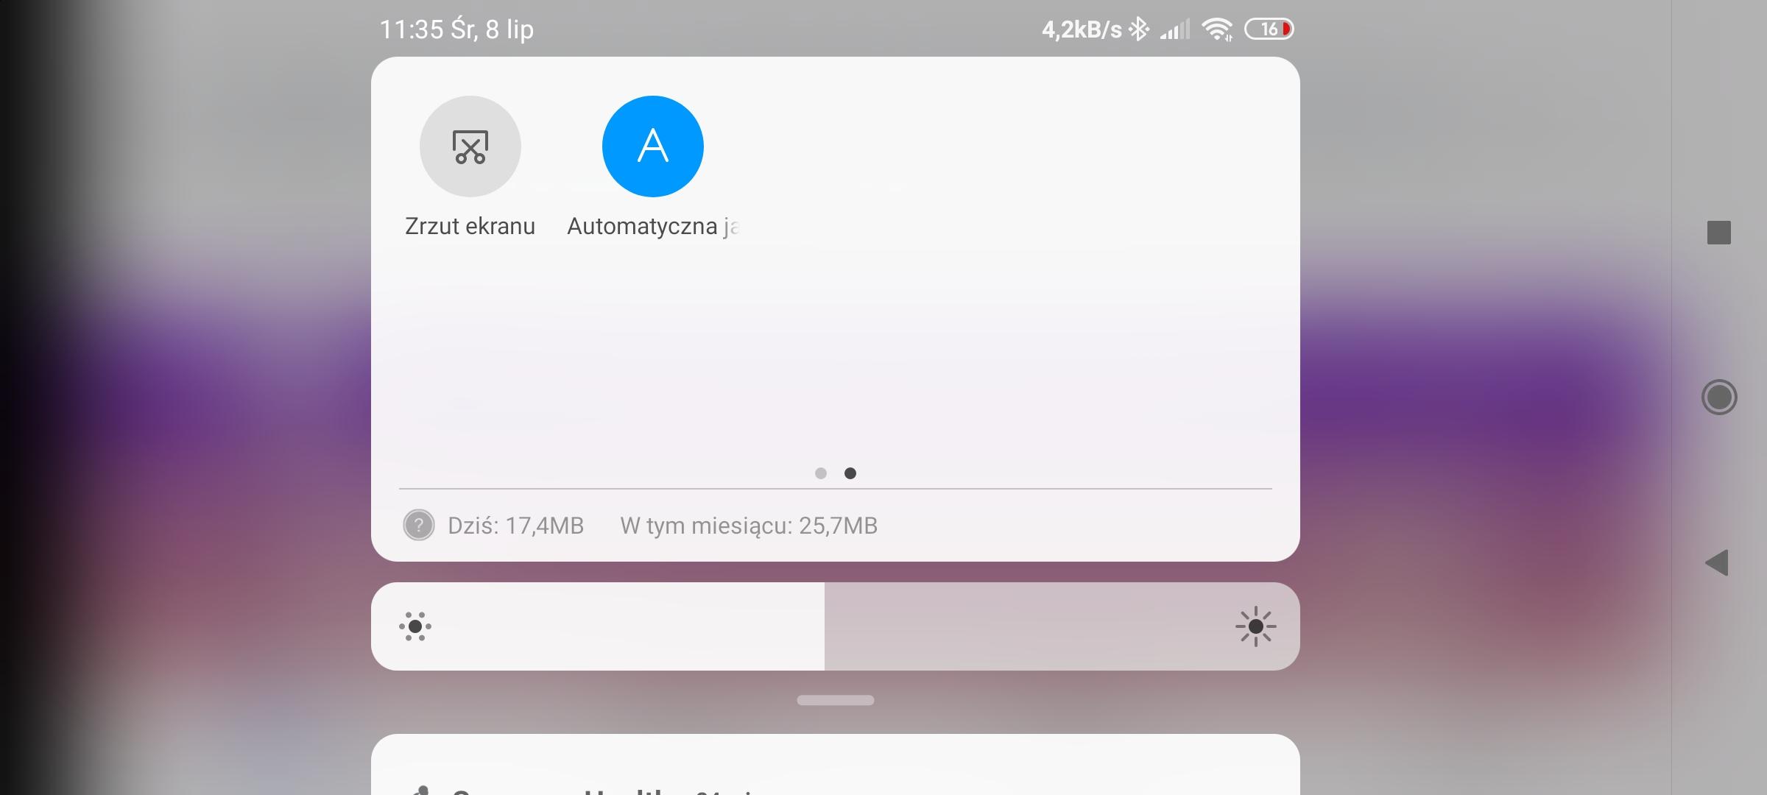Open the notification card below brightness
This screenshot has height=795, width=1767.
click(836, 765)
